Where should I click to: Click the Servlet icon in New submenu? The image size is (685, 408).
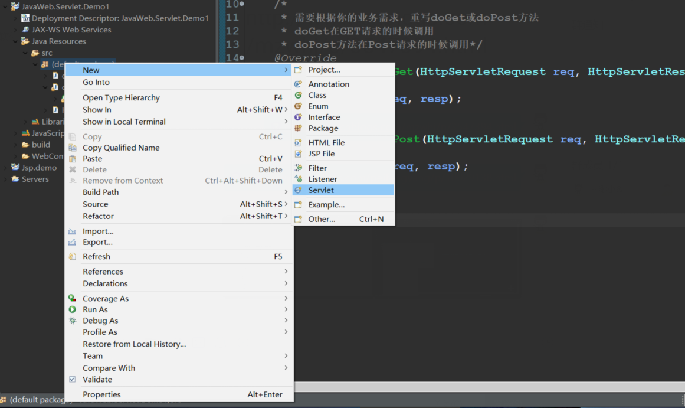[x=299, y=190]
